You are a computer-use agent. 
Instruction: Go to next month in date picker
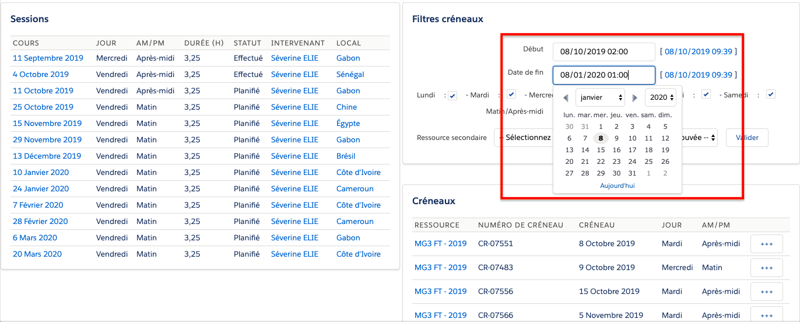[635, 98]
